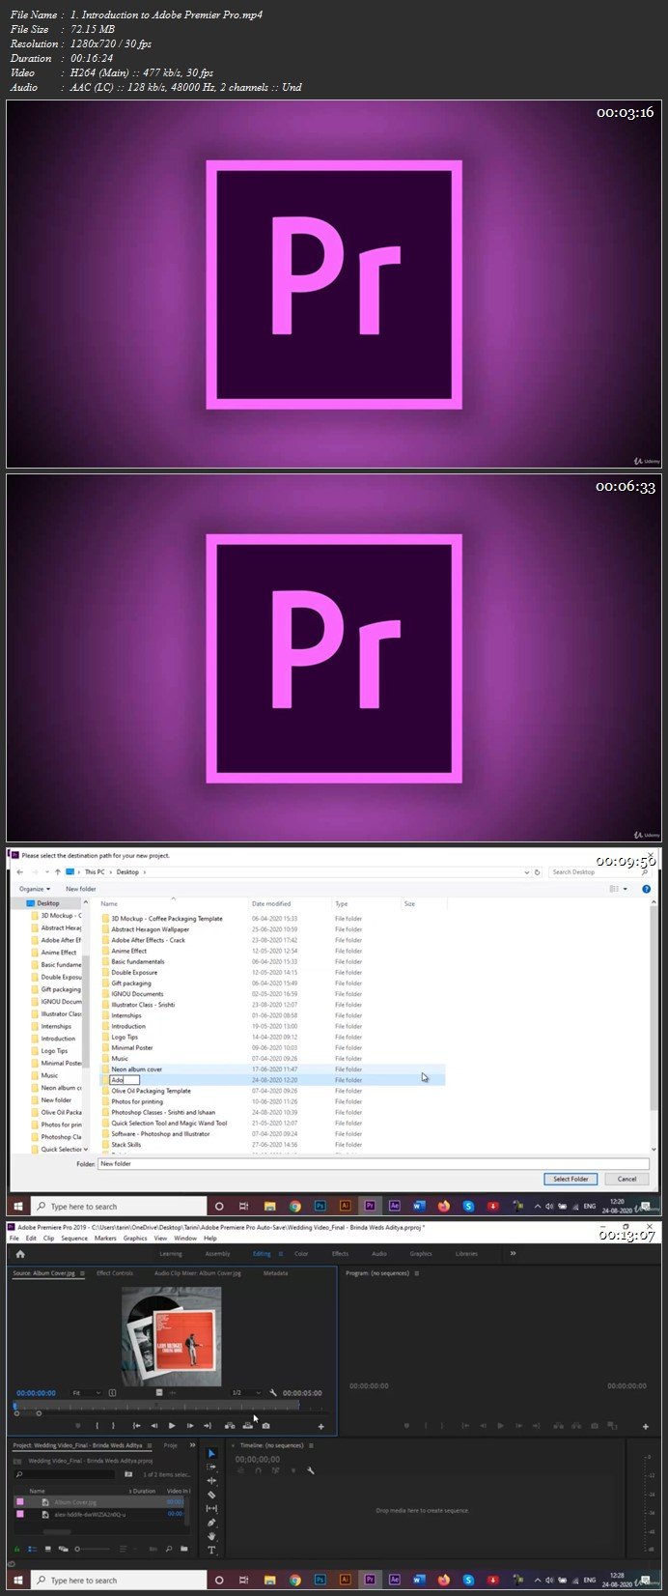This screenshot has height=1596, width=668.
Task: Open the File menu in Premiere Pro
Action: coord(14,1238)
